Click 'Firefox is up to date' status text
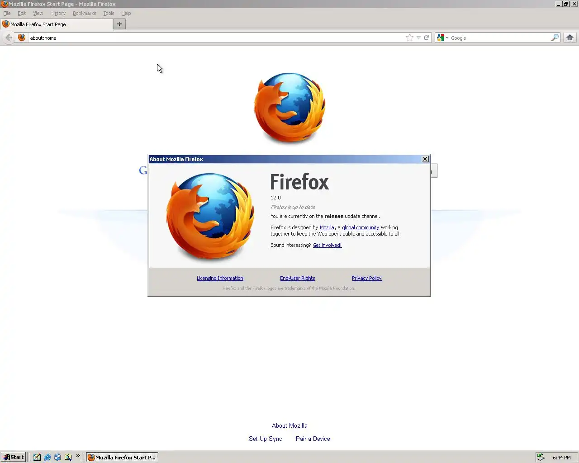Screen dimensions: 579x463 point(293,207)
